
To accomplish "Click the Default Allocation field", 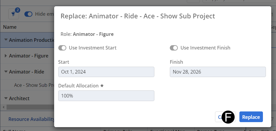I will point(106,96).
